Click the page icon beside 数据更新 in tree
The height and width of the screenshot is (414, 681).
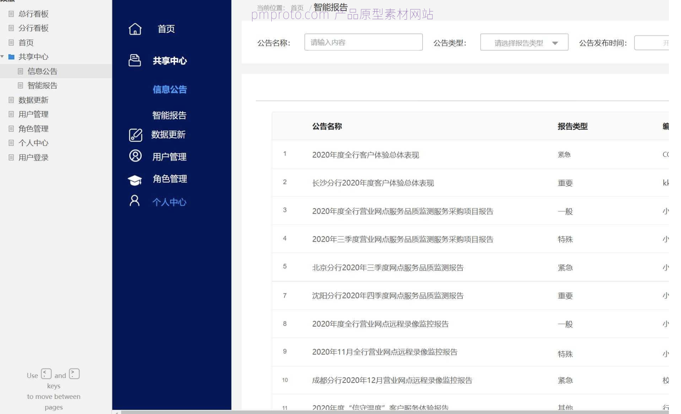(x=11, y=100)
